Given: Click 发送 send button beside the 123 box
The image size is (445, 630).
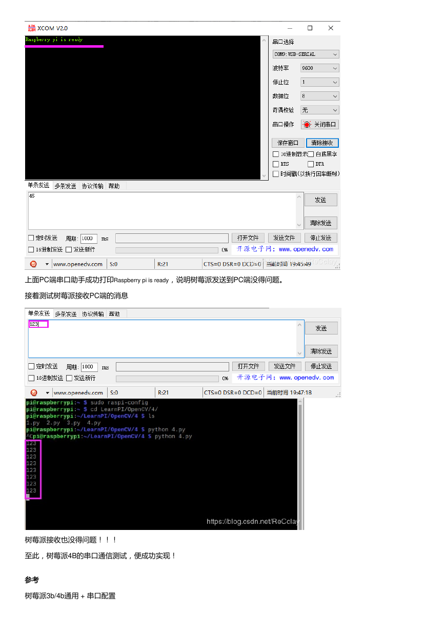Looking at the screenshot, I should (321, 328).
